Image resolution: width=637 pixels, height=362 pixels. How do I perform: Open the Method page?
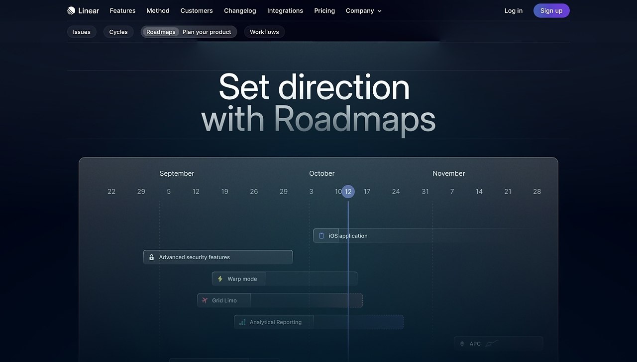pyautogui.click(x=158, y=10)
